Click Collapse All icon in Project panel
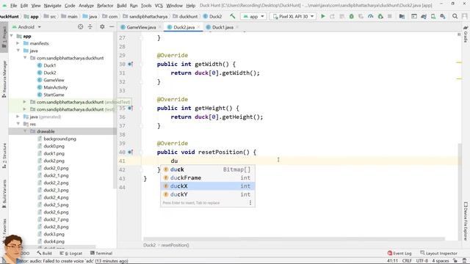The width and height of the screenshot is (470, 264). click(90, 27)
